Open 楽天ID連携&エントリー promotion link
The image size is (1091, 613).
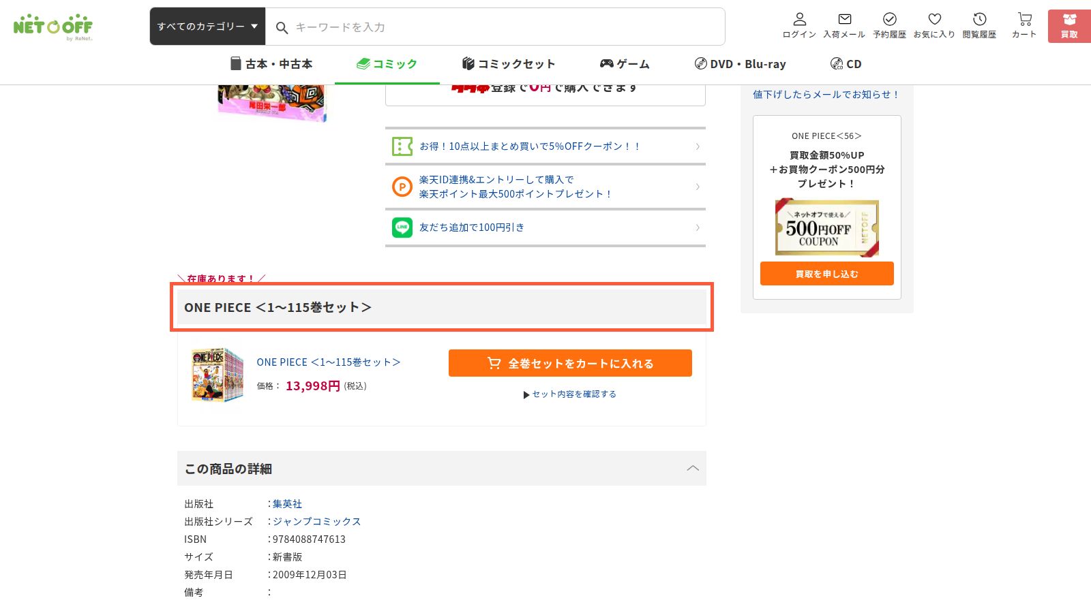click(x=515, y=187)
